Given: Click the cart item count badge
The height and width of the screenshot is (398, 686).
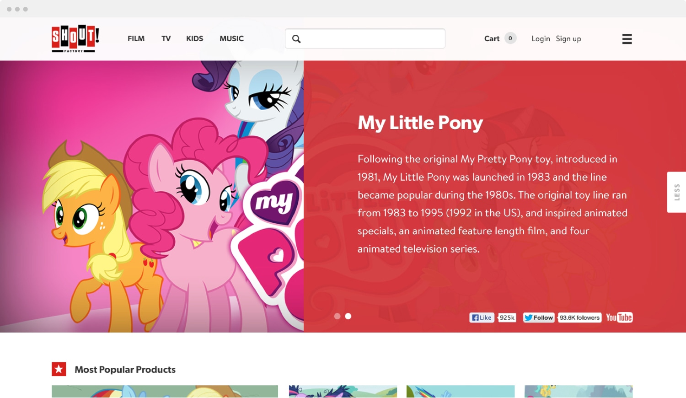Looking at the screenshot, I should [x=510, y=38].
